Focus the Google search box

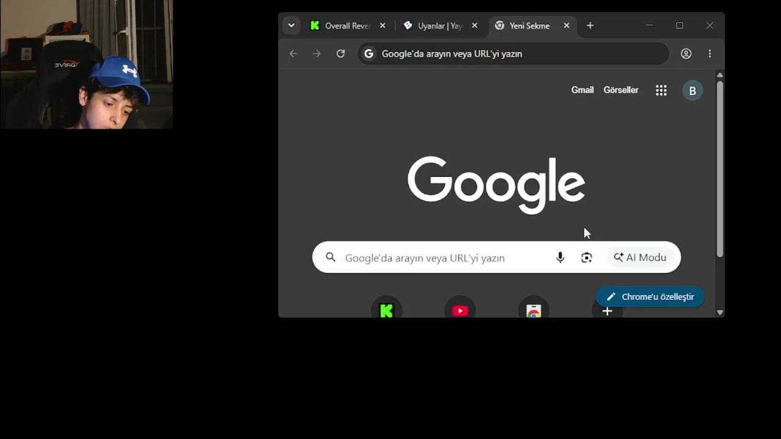pos(496,257)
